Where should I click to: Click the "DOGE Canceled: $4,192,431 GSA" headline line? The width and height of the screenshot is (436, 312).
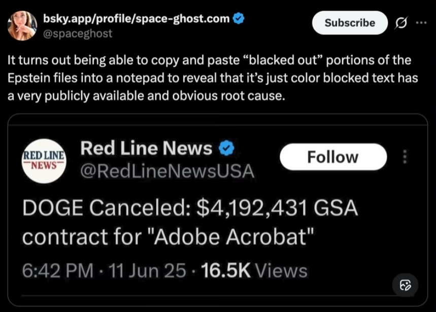(190, 208)
